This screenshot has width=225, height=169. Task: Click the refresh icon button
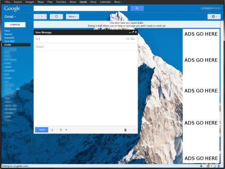pos(56,16)
